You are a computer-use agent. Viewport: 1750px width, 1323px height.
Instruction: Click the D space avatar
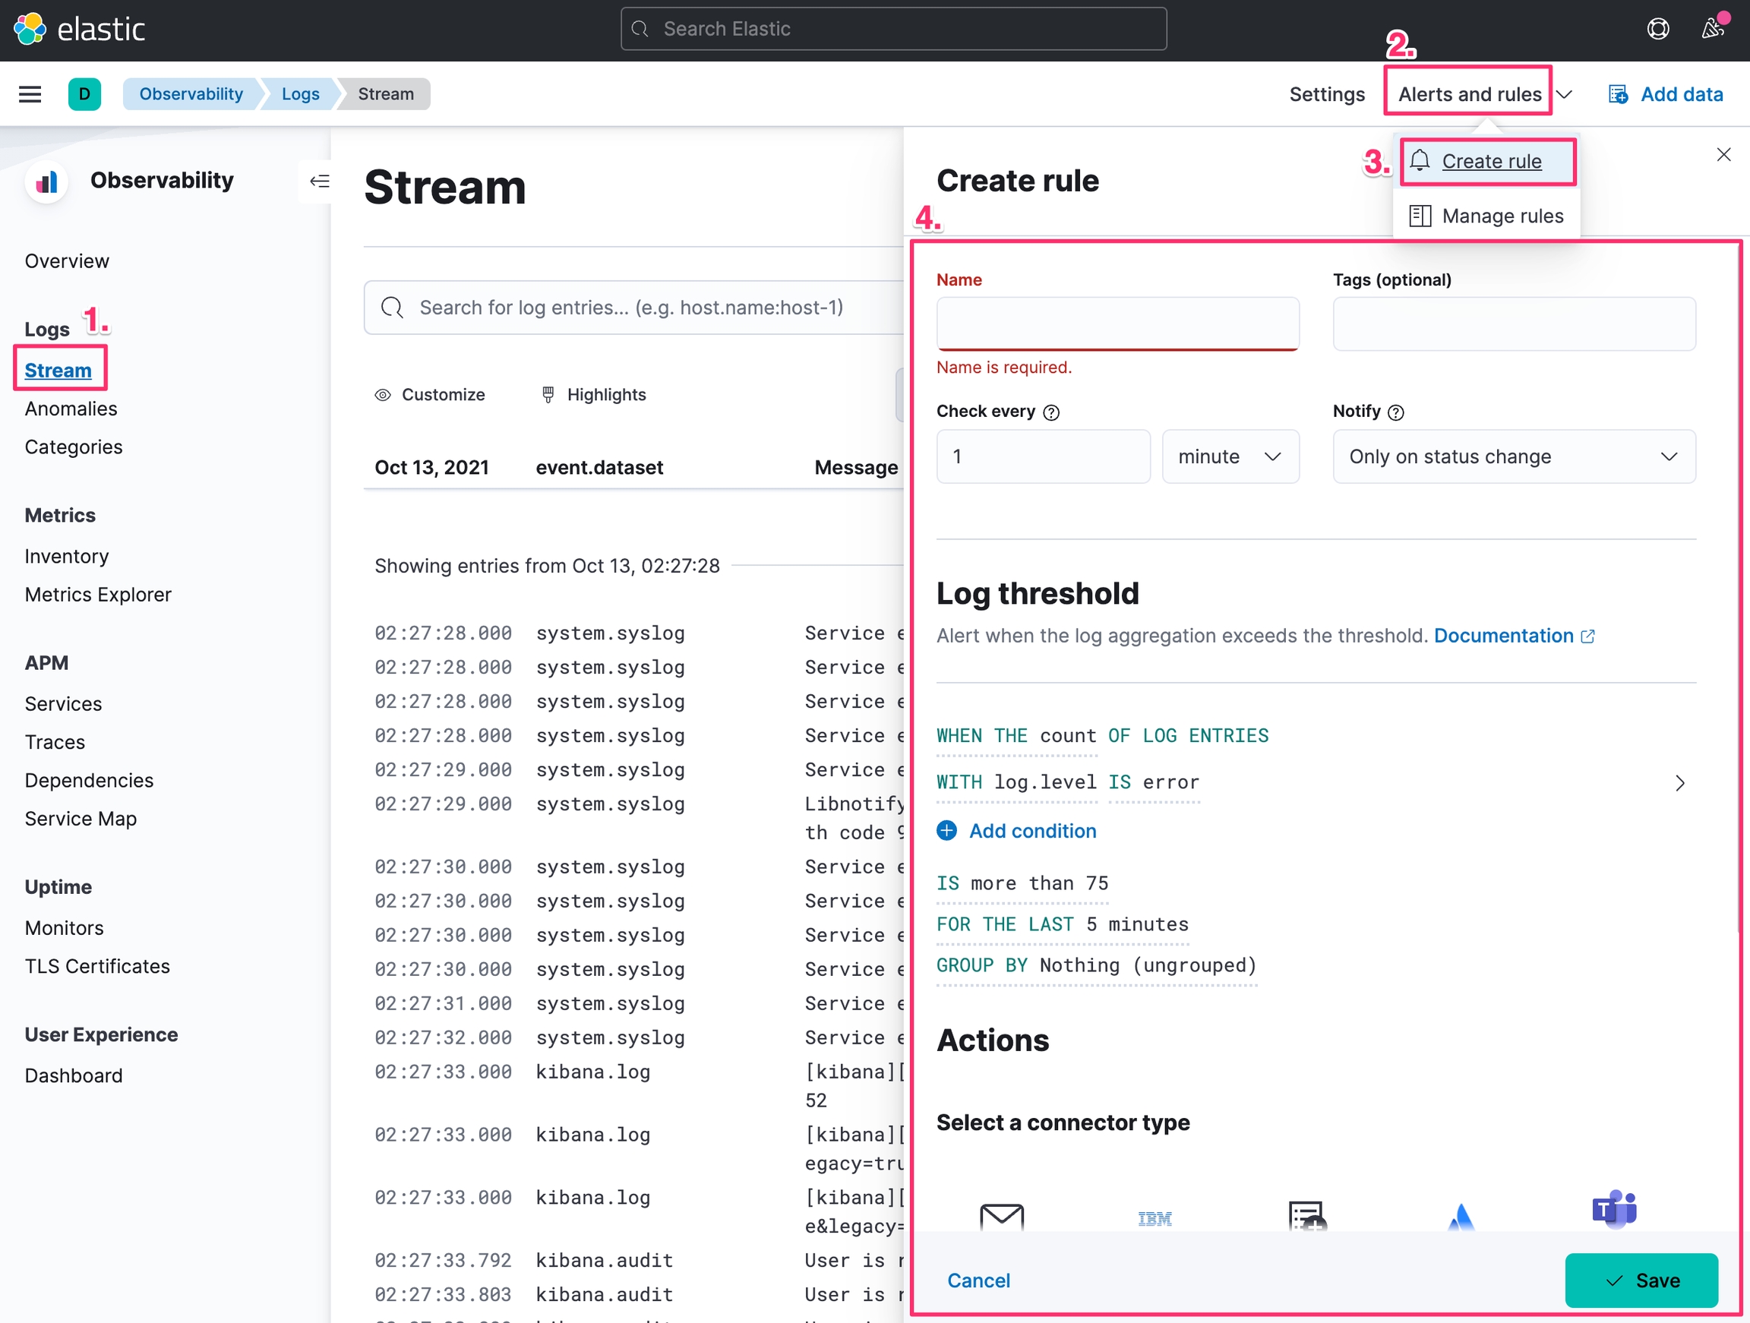click(84, 94)
